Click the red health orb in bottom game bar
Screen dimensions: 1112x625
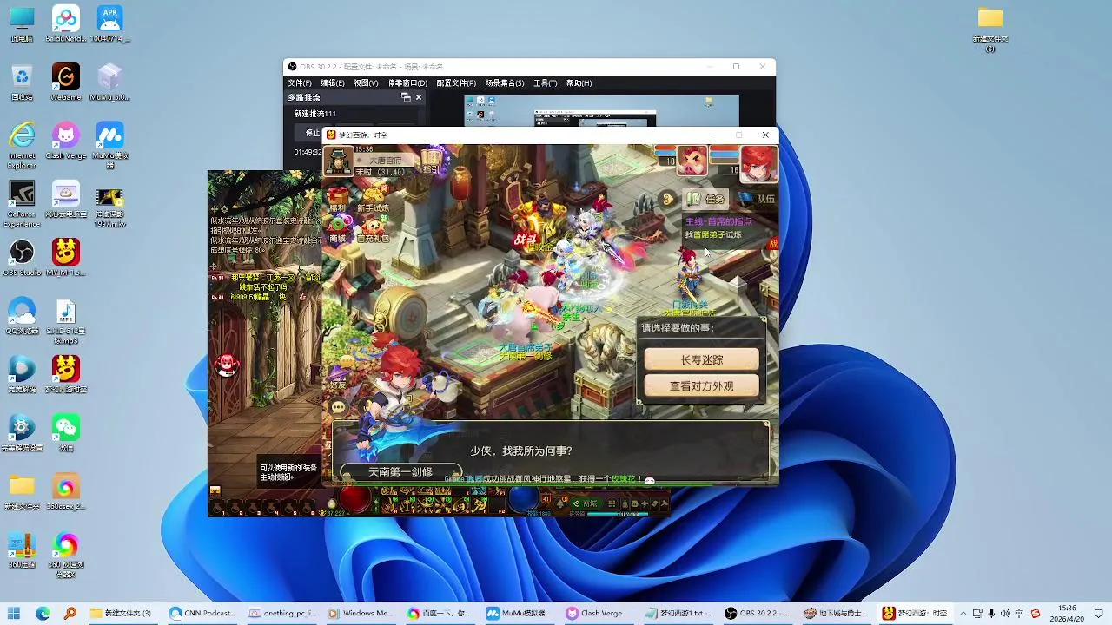click(x=354, y=500)
